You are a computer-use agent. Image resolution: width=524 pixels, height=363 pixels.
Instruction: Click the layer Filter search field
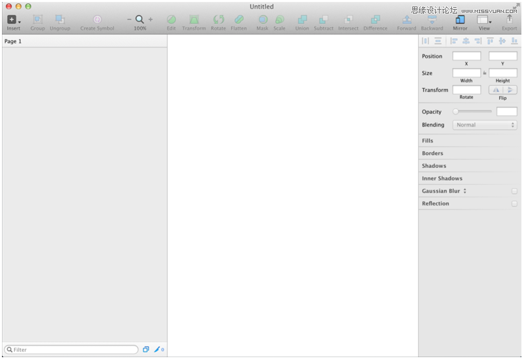click(71, 349)
